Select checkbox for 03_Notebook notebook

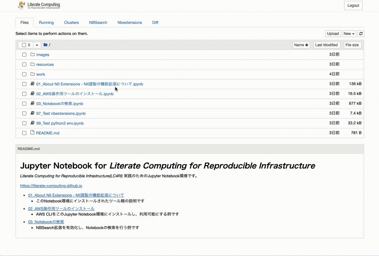(x=24, y=104)
